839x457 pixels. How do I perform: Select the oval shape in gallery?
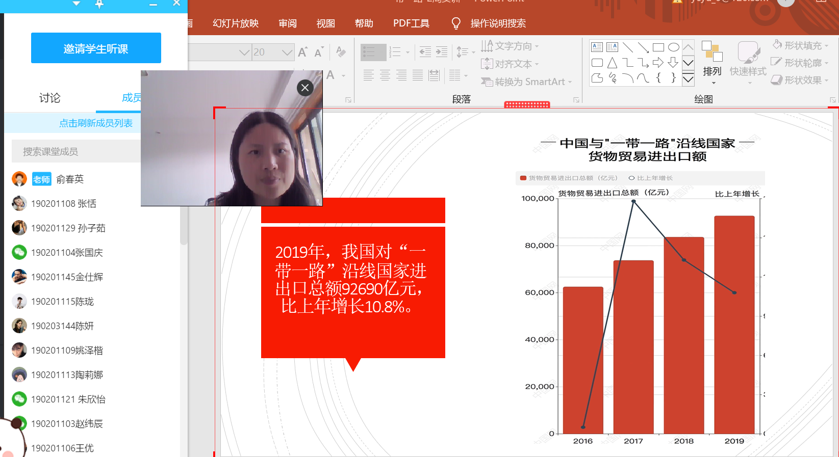point(673,47)
